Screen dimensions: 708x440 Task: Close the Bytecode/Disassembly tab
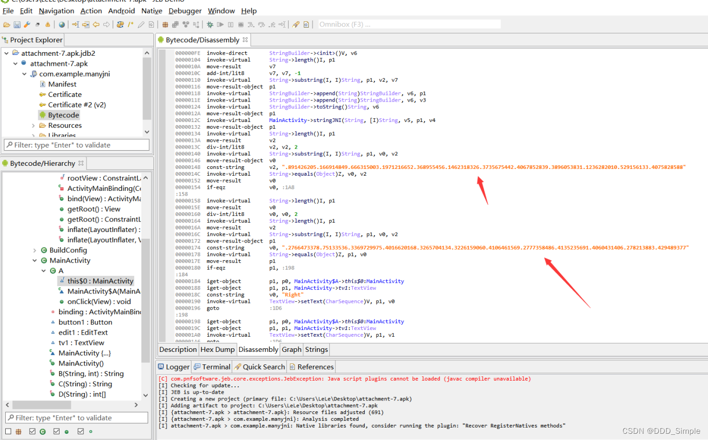[x=245, y=40]
